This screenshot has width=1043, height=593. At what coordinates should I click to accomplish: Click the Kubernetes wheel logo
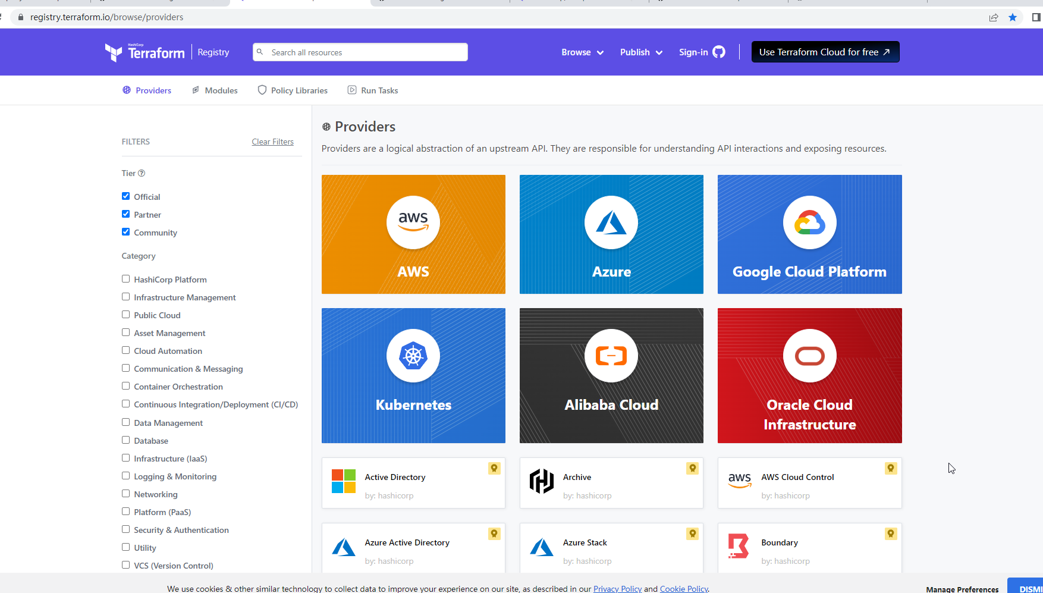click(413, 356)
